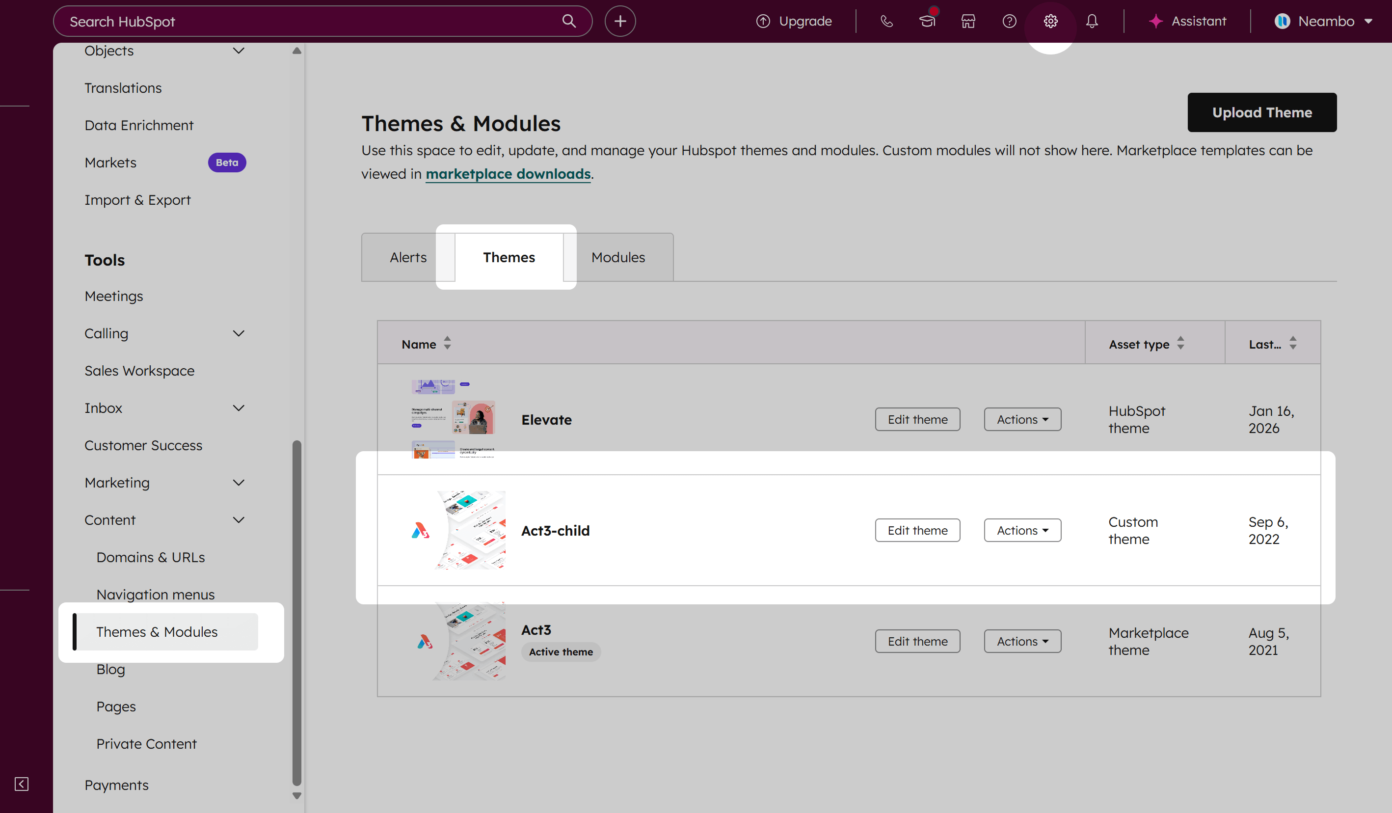The image size is (1392, 813).
Task: Open the Actions dropdown for Act3-child
Action: point(1022,530)
